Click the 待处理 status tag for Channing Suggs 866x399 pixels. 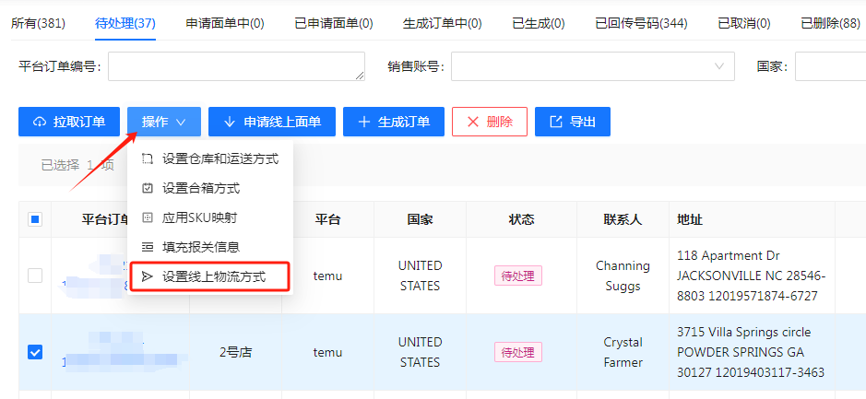tap(517, 276)
